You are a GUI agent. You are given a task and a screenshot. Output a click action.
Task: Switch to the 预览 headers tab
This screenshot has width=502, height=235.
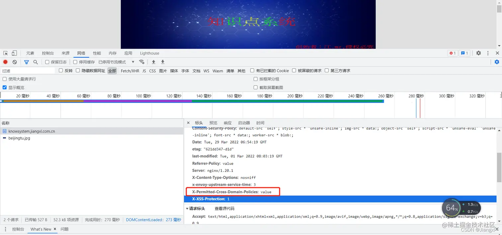pos(213,123)
